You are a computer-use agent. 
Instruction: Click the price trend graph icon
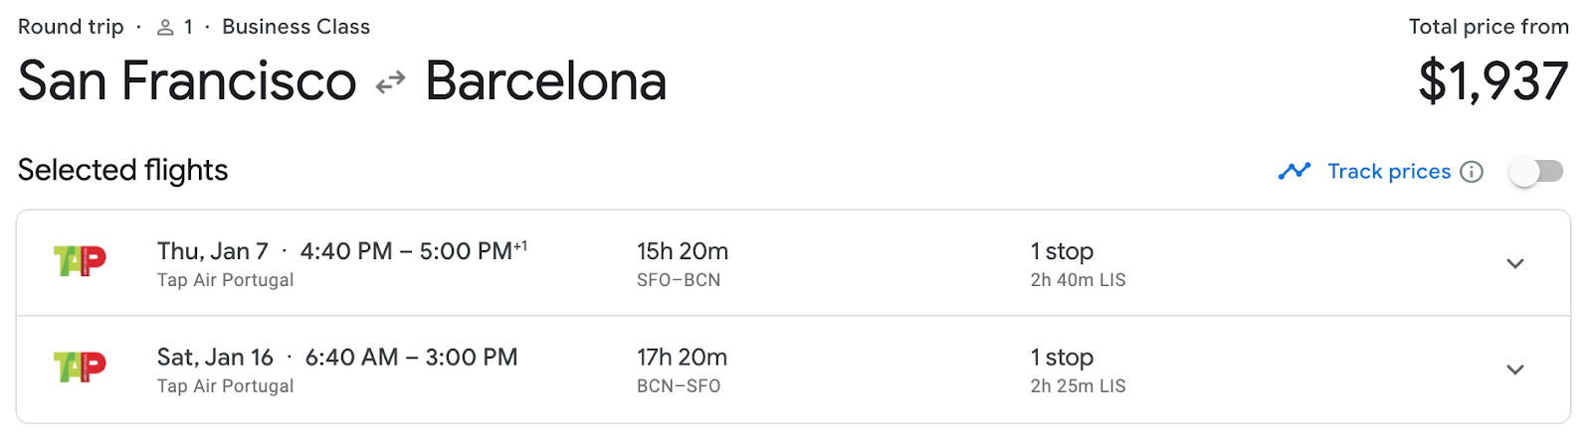1294,171
